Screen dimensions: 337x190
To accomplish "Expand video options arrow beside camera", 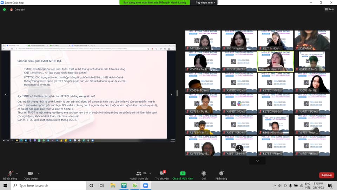I will pyautogui.click(x=39, y=173).
